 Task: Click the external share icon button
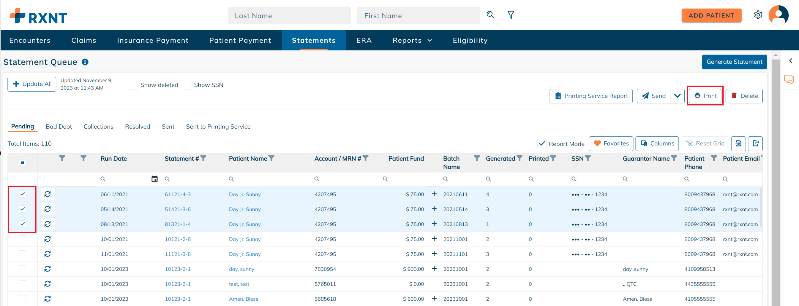pyautogui.click(x=755, y=144)
